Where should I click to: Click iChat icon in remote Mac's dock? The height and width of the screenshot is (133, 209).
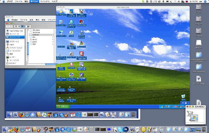coord(33,115)
